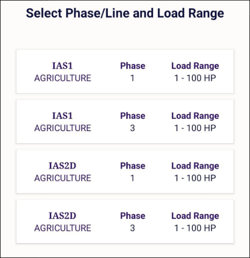Click the IAS2D title in the three-phase card

[62, 216]
